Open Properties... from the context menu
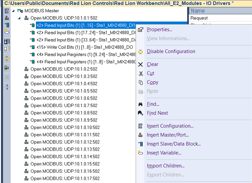The width and height of the screenshot is (252, 183). click(x=160, y=29)
